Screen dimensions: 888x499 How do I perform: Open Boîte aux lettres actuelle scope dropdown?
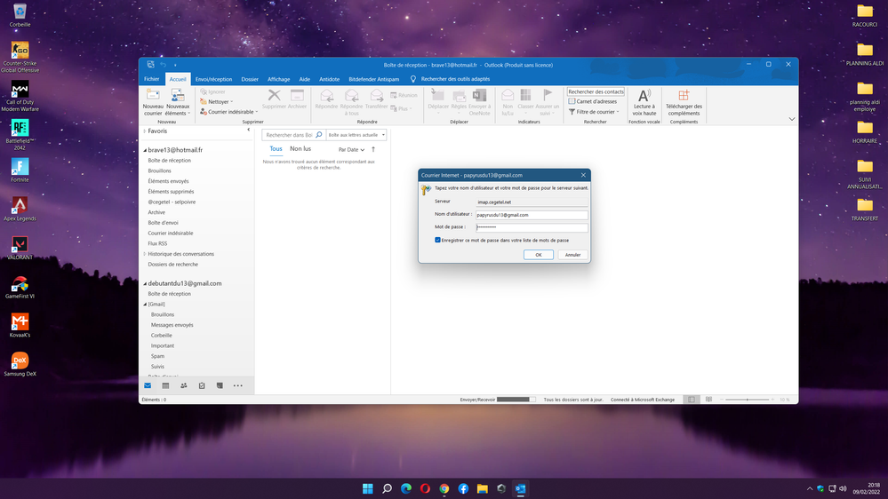pyautogui.click(x=356, y=135)
